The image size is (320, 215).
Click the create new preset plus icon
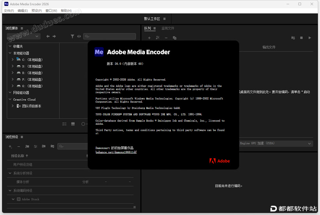click(10, 146)
